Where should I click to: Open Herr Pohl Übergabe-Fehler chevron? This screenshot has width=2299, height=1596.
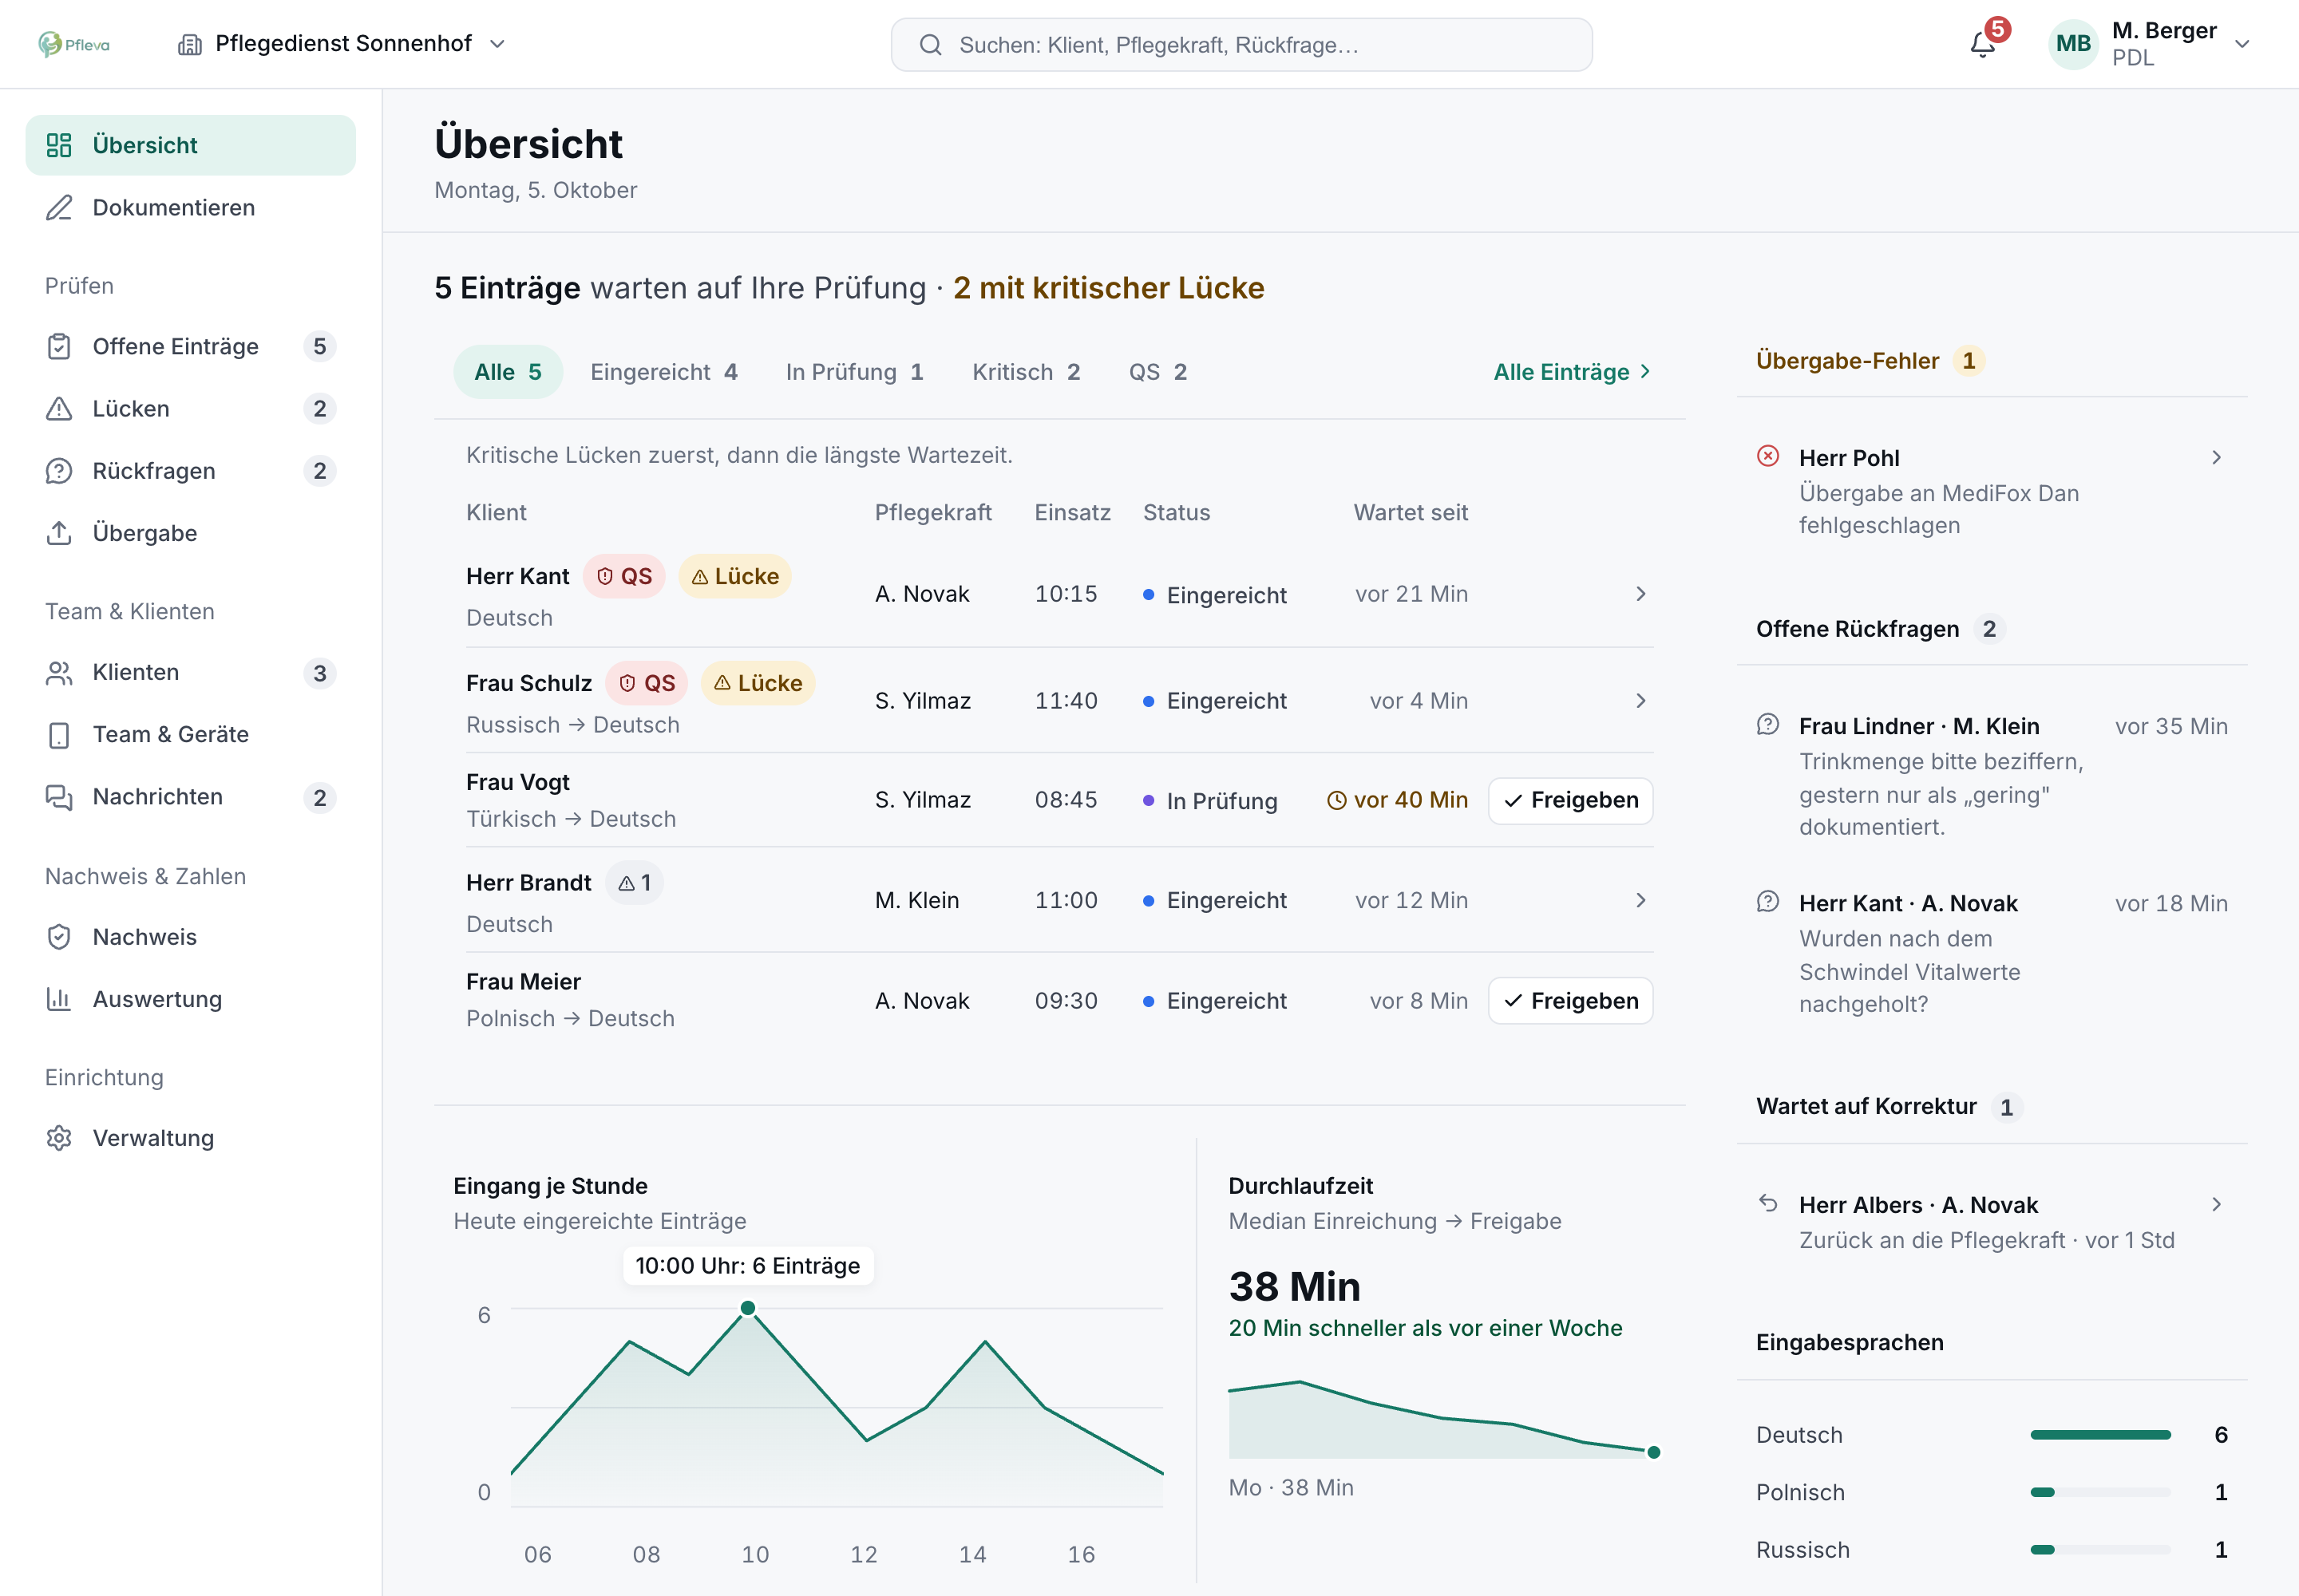tap(2216, 457)
